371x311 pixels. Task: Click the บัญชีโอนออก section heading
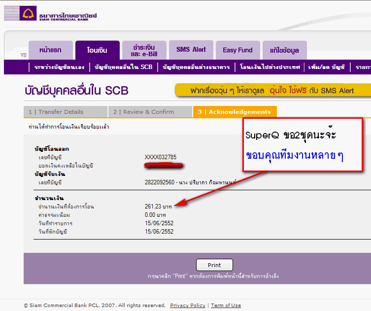[x=52, y=149]
